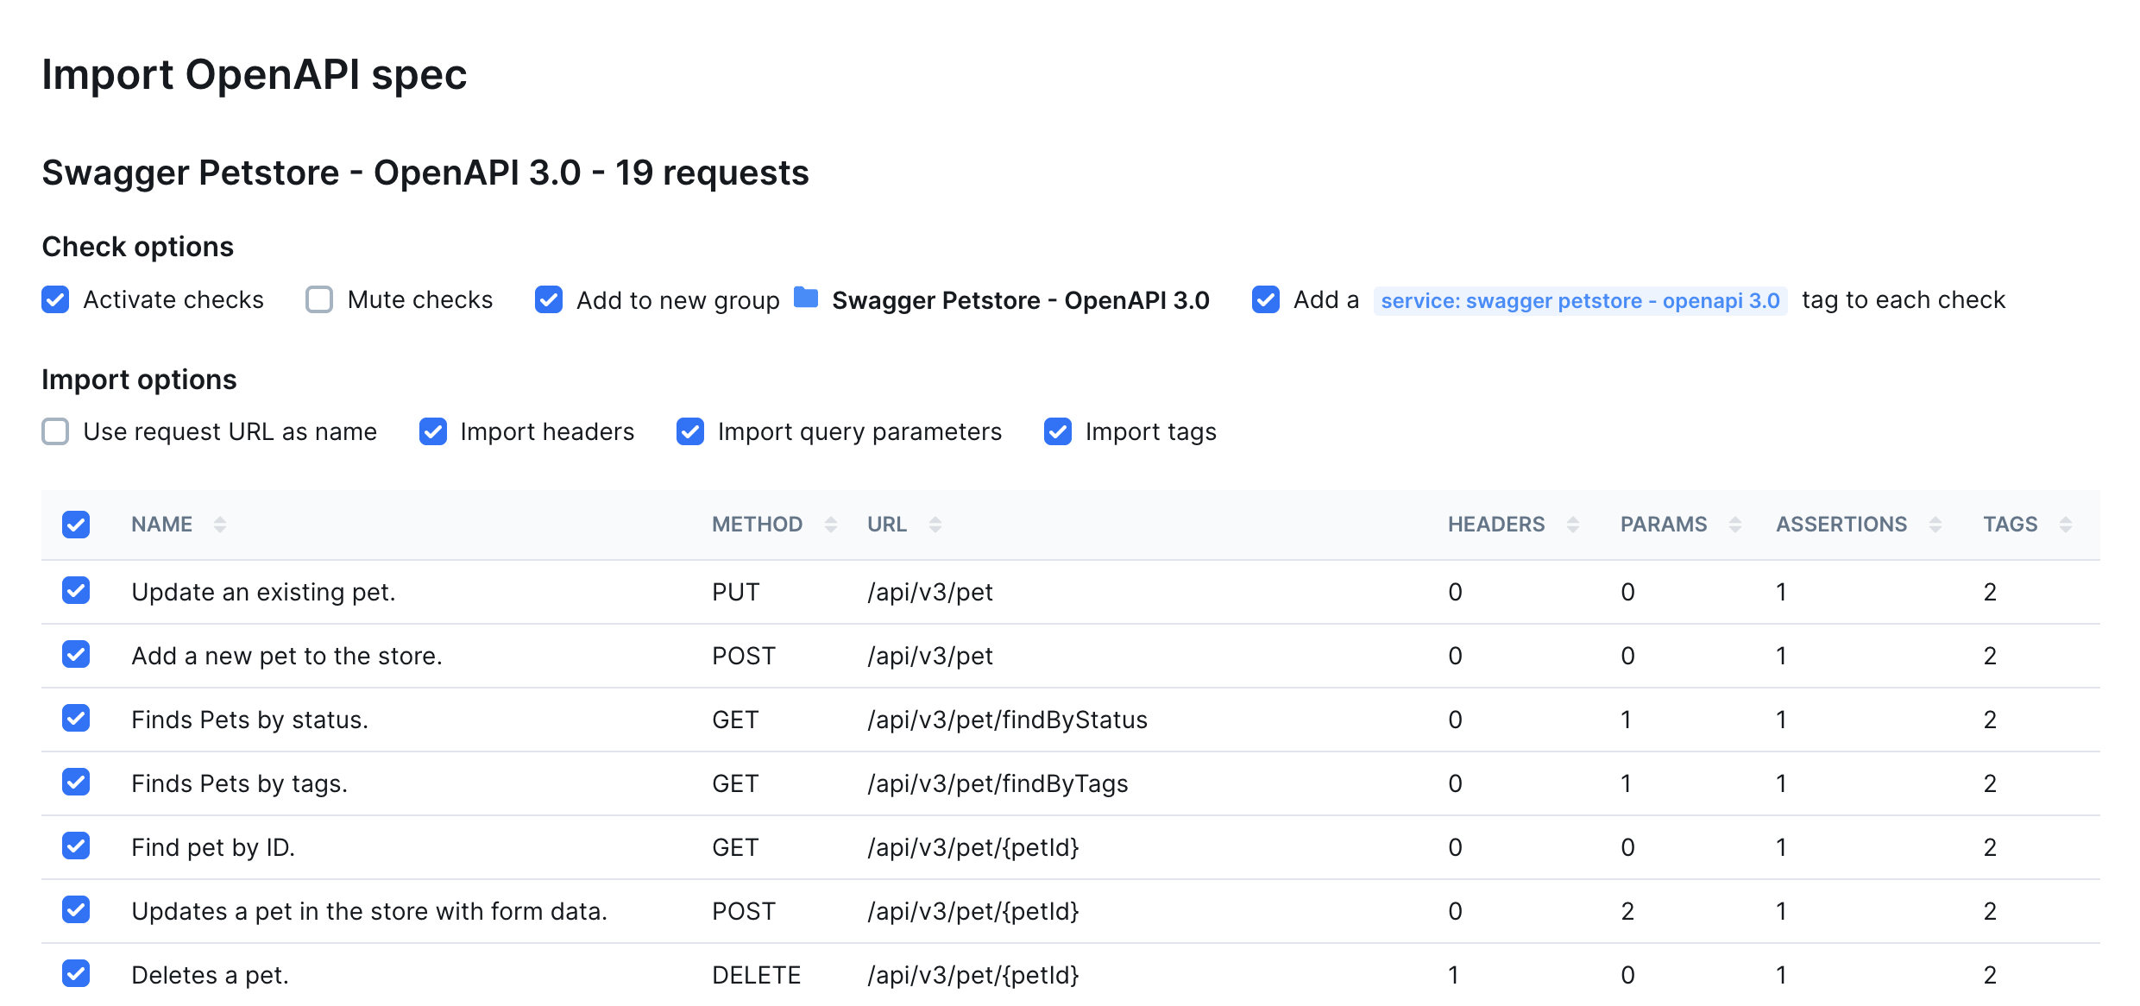Sort by ASSERTIONS column arrows
The height and width of the screenshot is (1006, 2140).
[x=1935, y=525]
